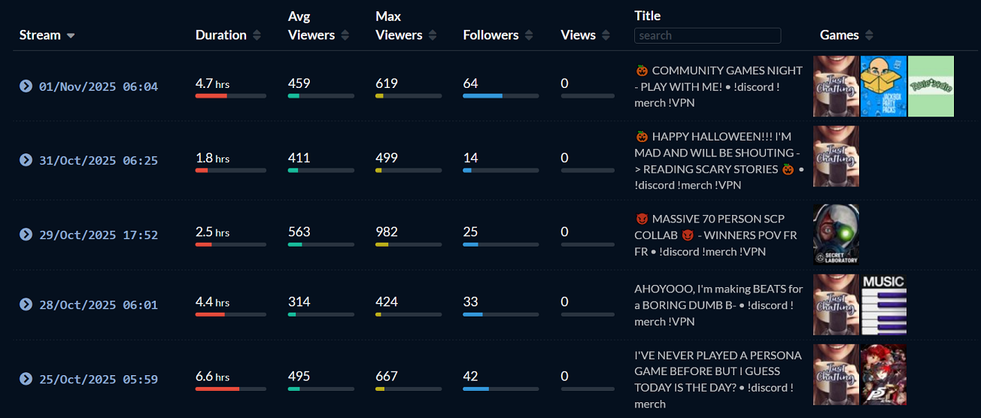Expand the 25/Oct/2025 05:59 stream row arrow

[26, 379]
